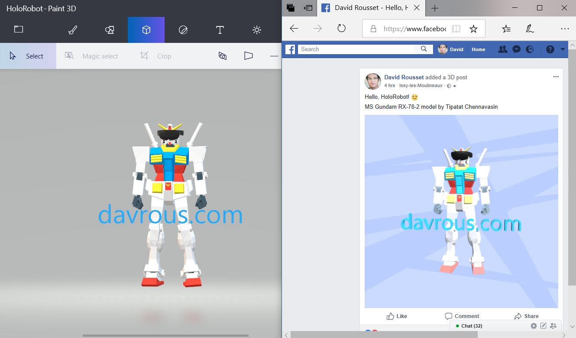576x338 pixels.
Task: Share the HoloRobot post
Action: point(527,316)
